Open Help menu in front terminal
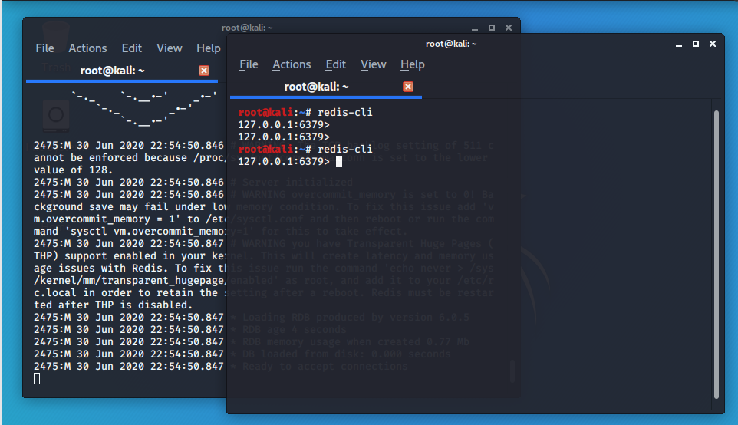Viewport: 738px width, 425px height. [412, 64]
